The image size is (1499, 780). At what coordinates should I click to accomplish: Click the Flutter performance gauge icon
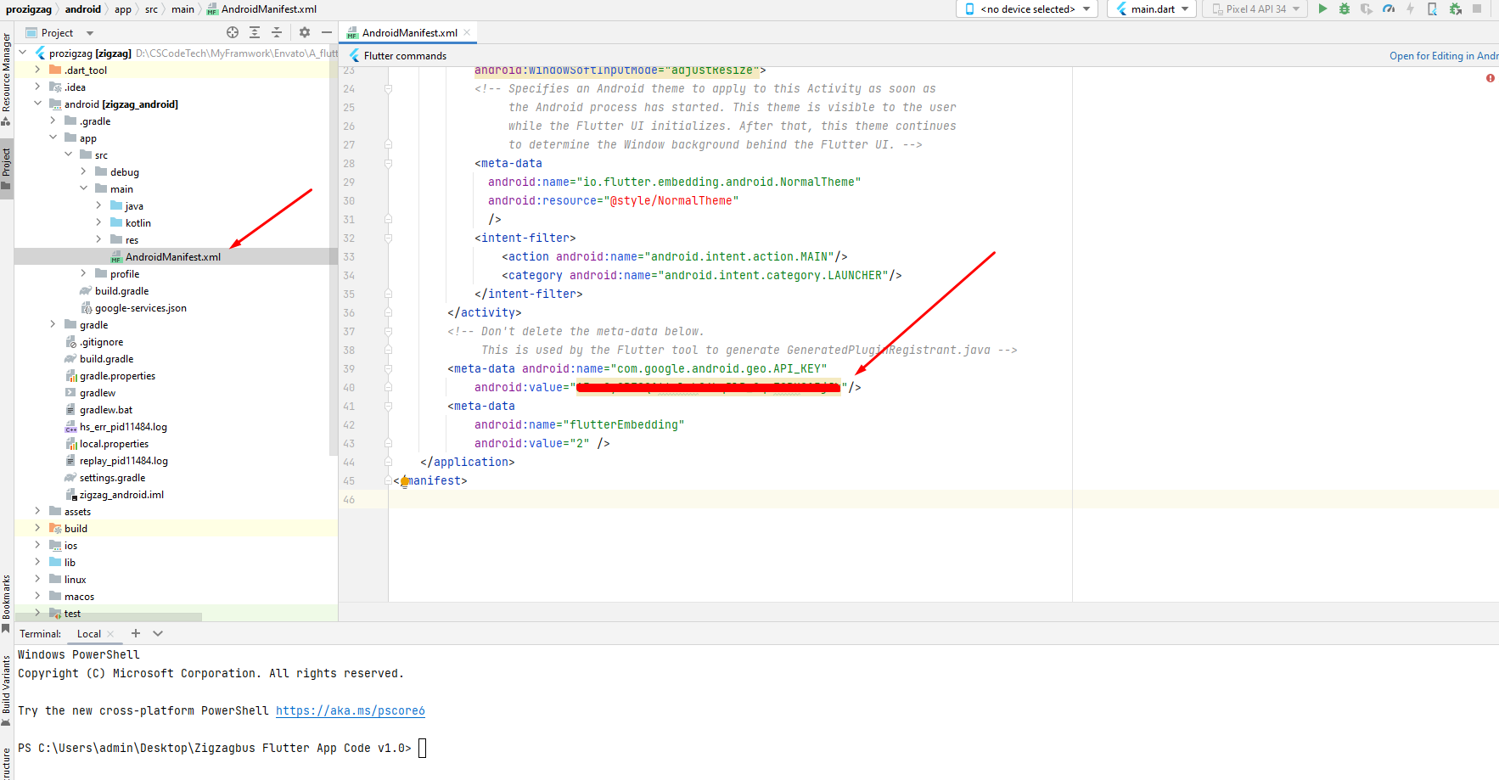coord(1389,8)
